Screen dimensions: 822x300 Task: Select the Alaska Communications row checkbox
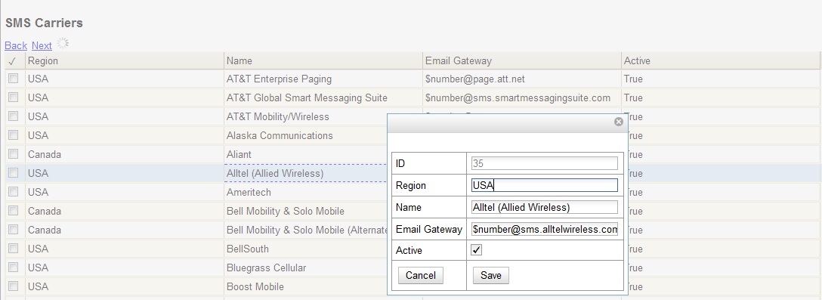pos(13,135)
